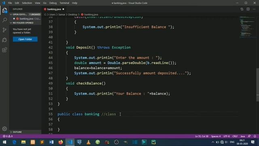
Task: Open the Go menu
Action: pyautogui.click(x=45, y=3)
